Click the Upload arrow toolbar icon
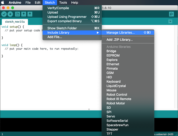 coord(10,14)
